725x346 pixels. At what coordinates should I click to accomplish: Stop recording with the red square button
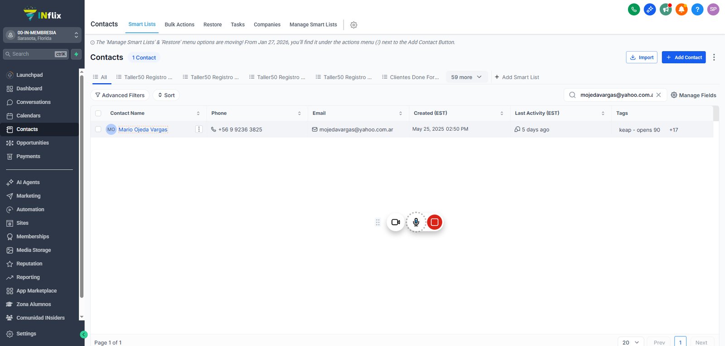coord(435,222)
